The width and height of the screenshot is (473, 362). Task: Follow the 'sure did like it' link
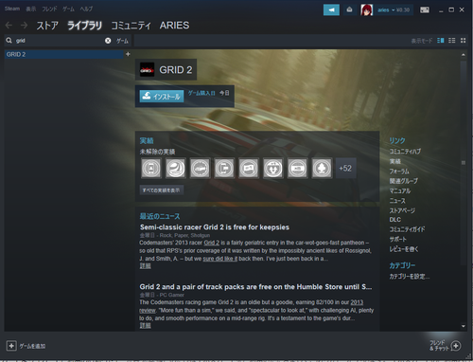(220, 259)
